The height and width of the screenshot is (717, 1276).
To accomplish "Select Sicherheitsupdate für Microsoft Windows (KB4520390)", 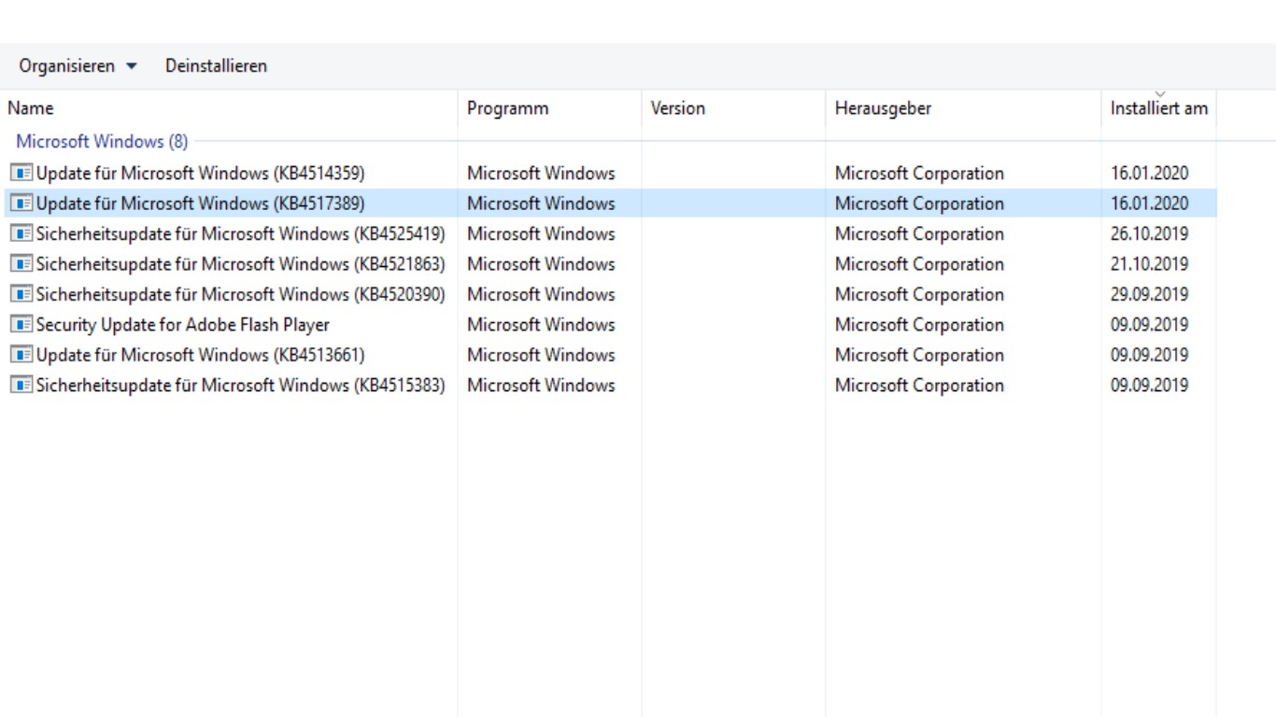I will [x=241, y=294].
